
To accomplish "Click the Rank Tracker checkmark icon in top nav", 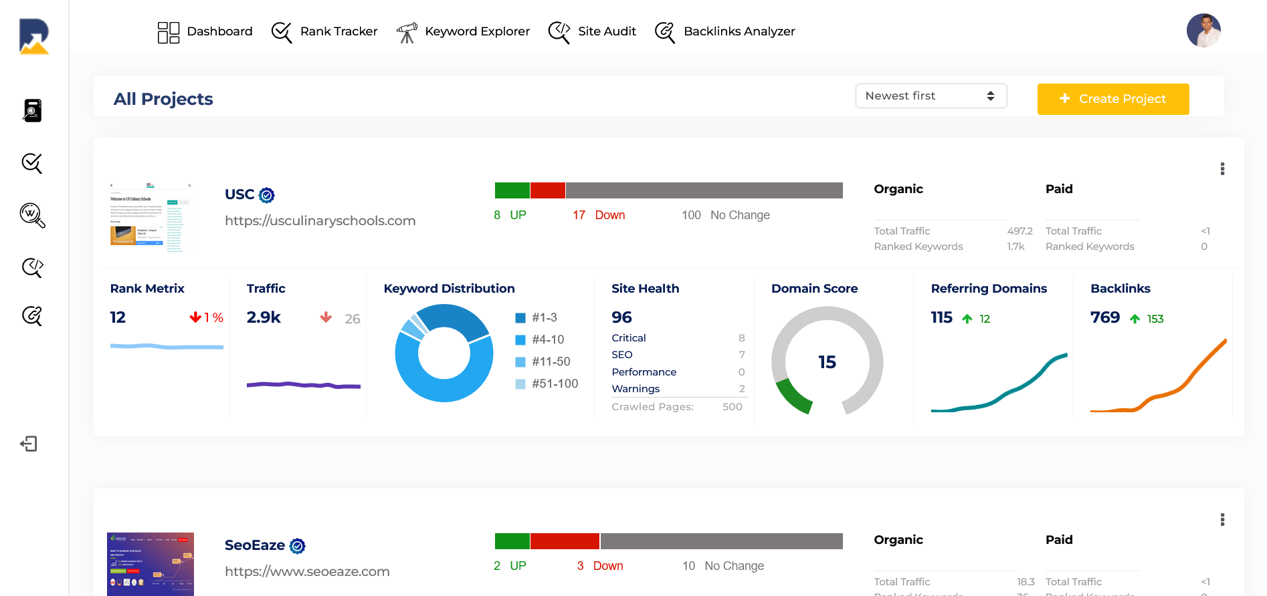I will point(282,32).
